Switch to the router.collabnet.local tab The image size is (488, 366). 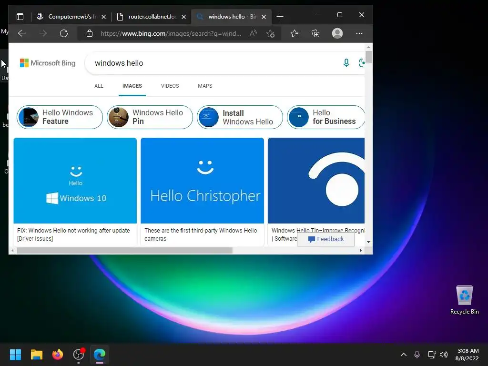[151, 17]
